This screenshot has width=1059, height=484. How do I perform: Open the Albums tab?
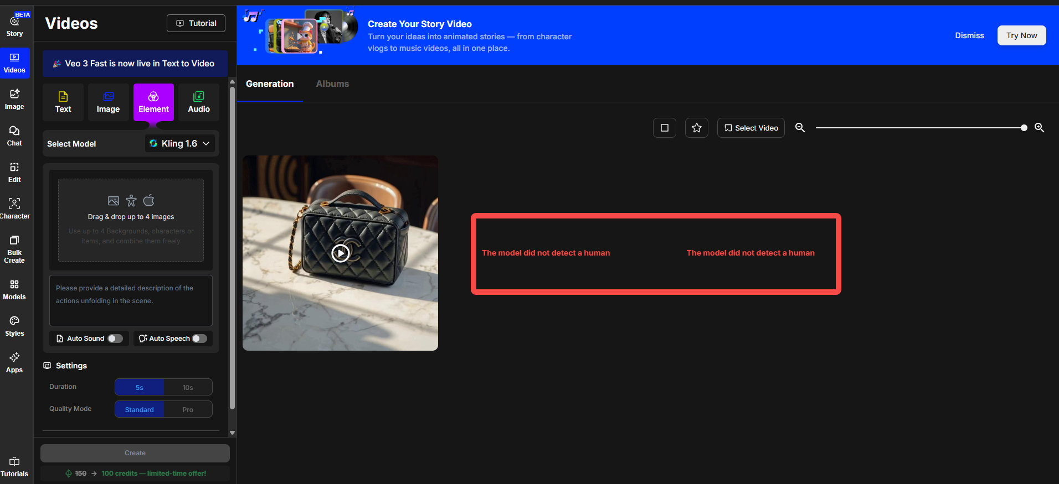[332, 84]
